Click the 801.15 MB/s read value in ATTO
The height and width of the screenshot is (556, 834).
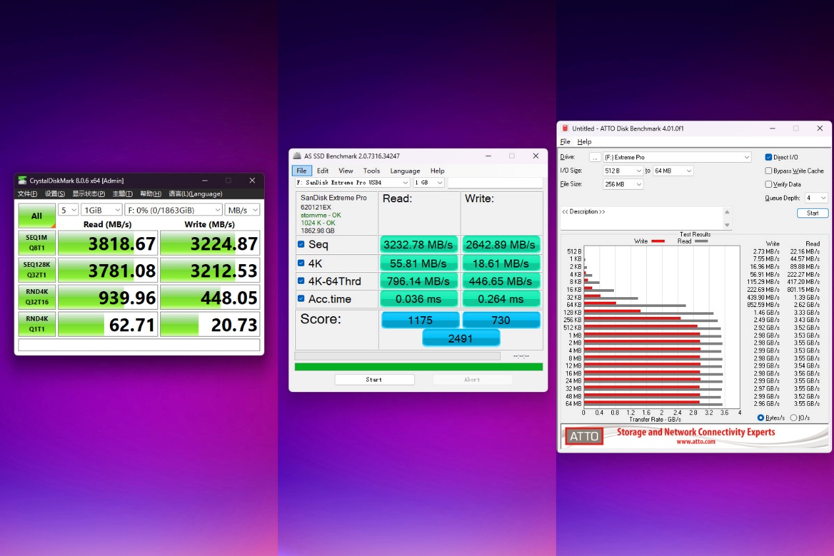[x=806, y=289]
